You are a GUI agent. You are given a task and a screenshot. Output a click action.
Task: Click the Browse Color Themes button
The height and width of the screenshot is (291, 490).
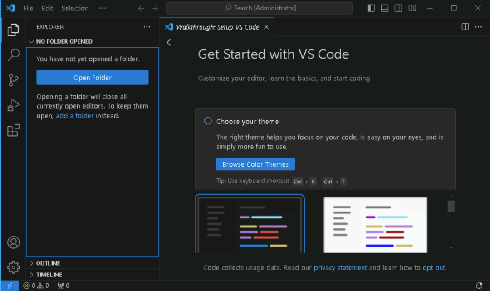[255, 164]
